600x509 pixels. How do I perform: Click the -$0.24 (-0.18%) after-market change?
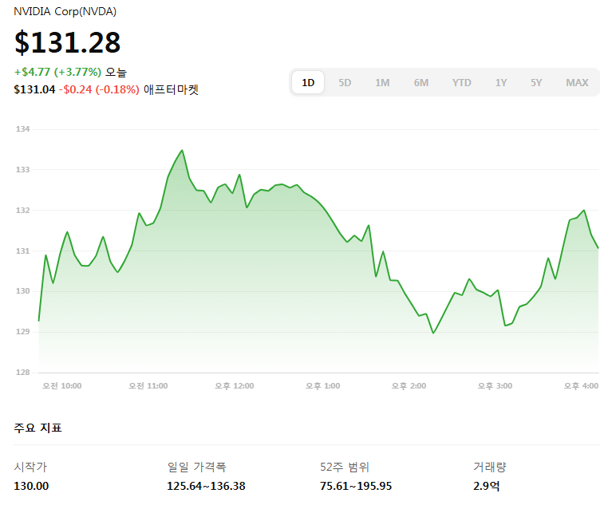click(99, 89)
